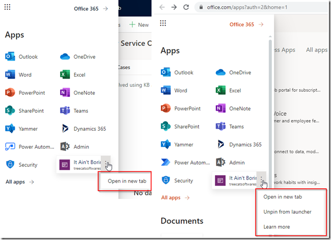This screenshot has width=331, height=240.
Task: Switch to the All apps tab on office.com page
Action: pyautogui.click(x=317, y=50)
